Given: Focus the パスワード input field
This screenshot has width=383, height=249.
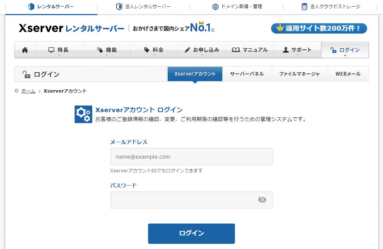Looking at the screenshot, I should [x=191, y=200].
